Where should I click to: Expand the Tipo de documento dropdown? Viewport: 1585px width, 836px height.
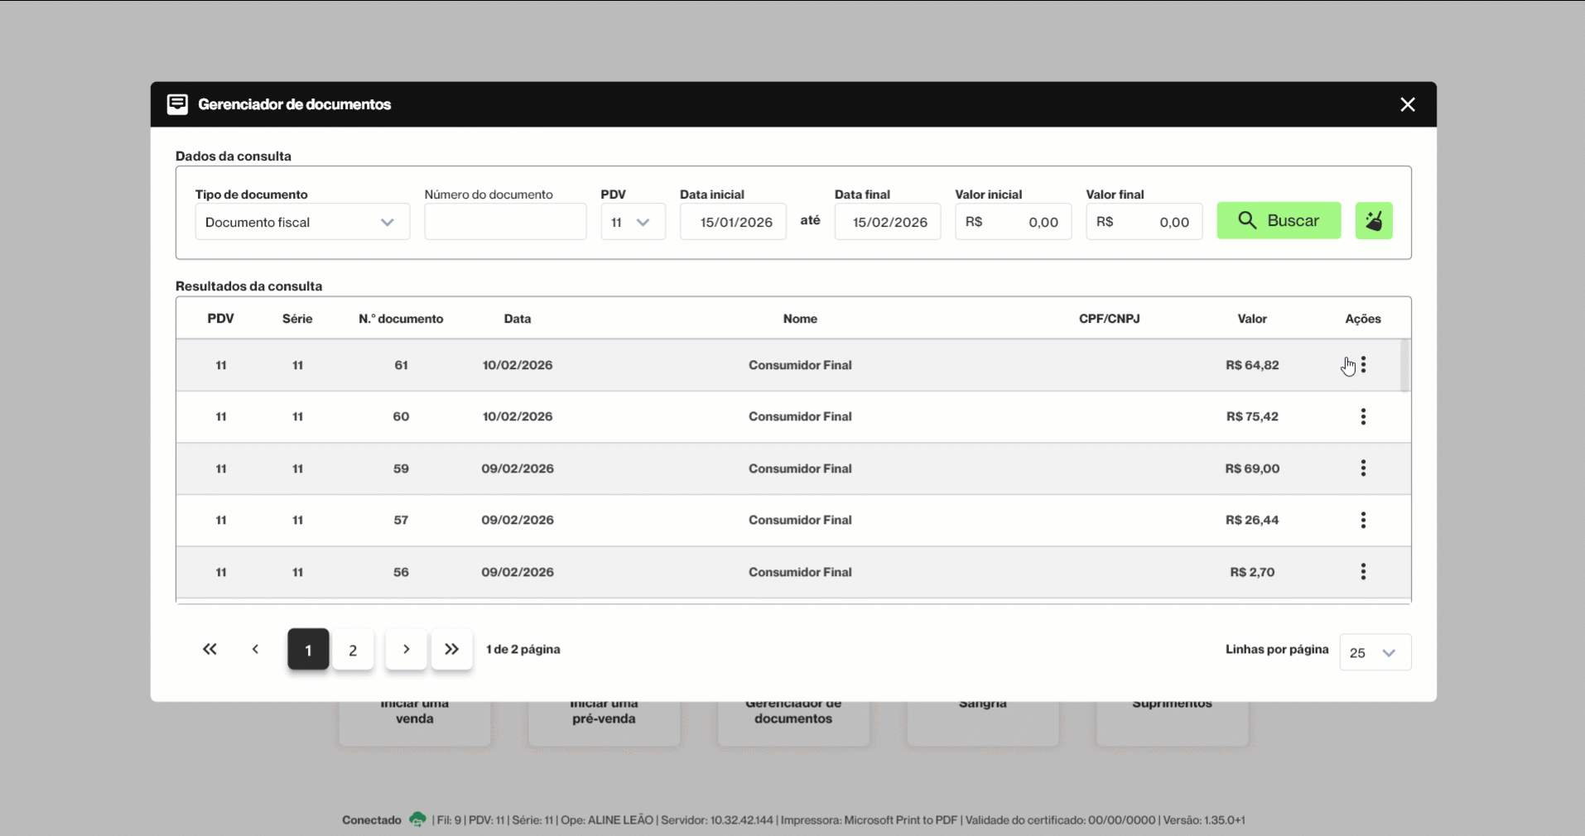[x=302, y=222]
